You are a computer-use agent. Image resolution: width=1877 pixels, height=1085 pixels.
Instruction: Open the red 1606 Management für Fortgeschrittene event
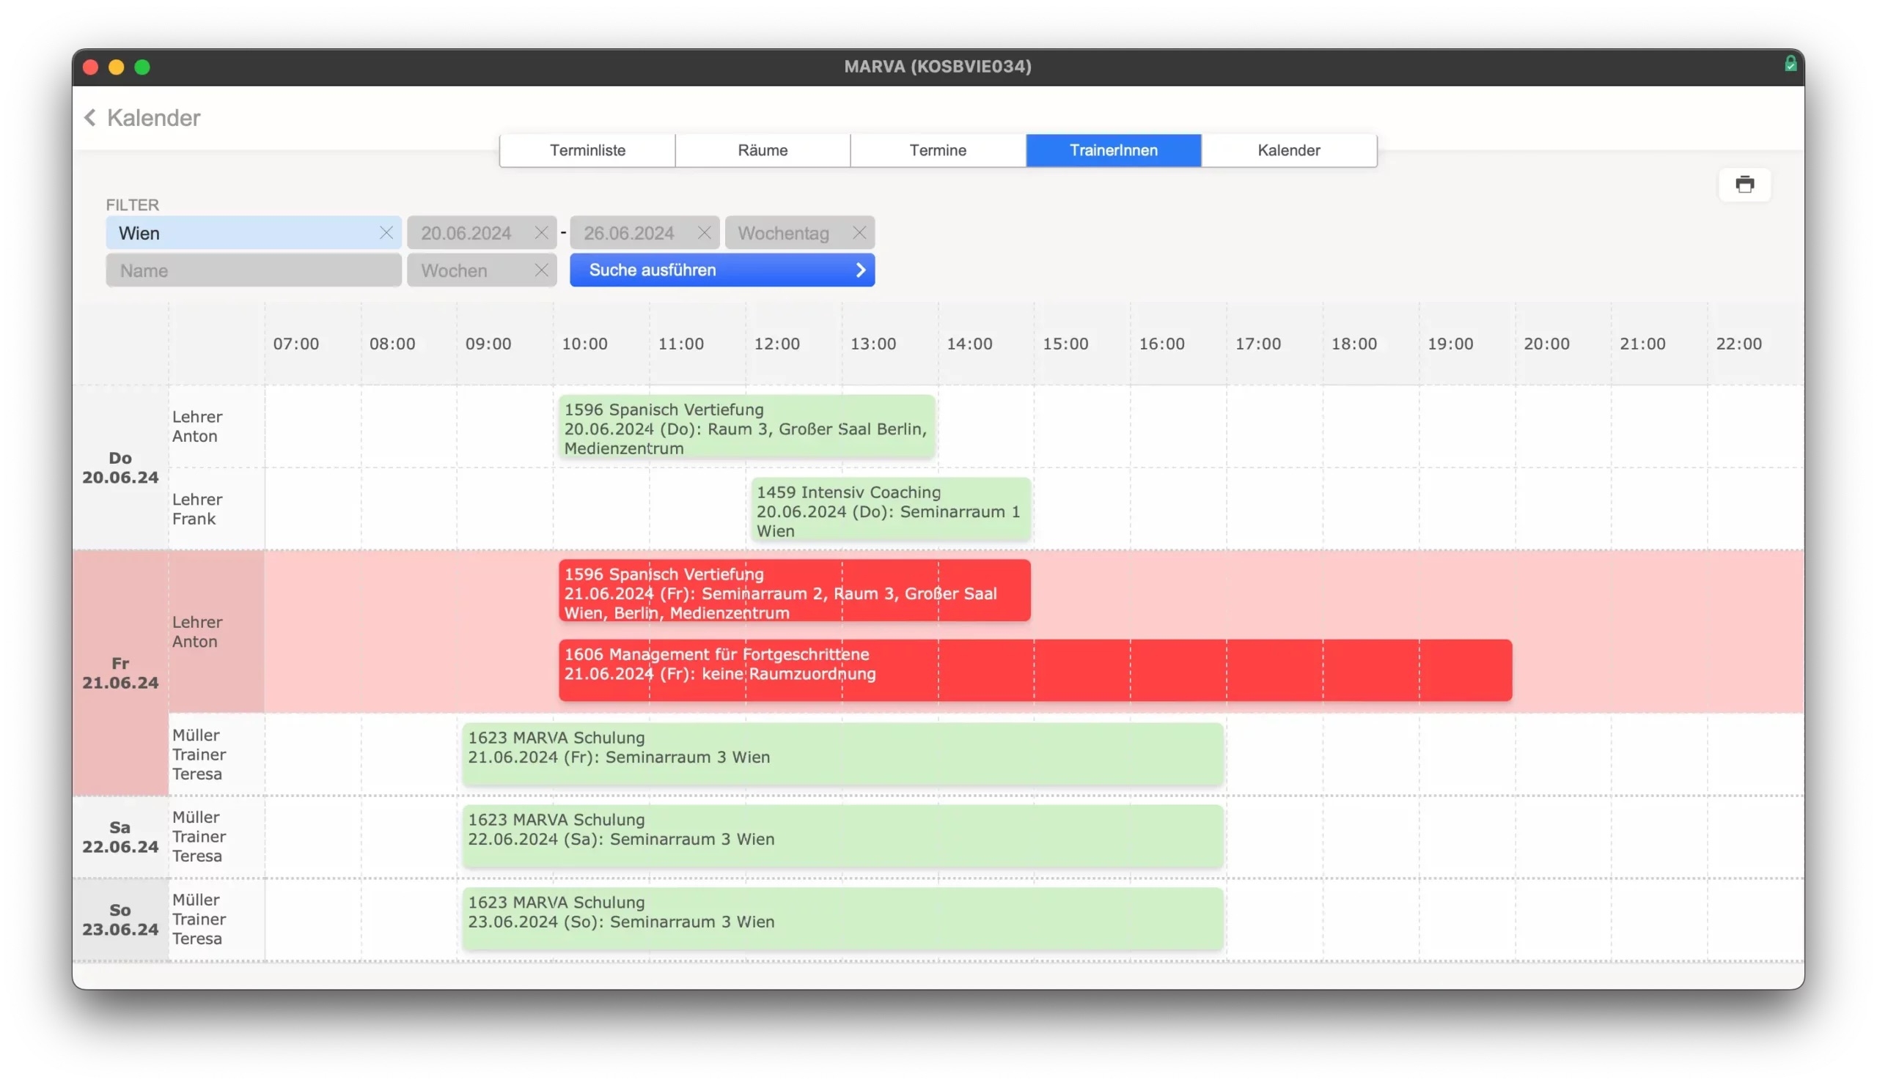1034,670
